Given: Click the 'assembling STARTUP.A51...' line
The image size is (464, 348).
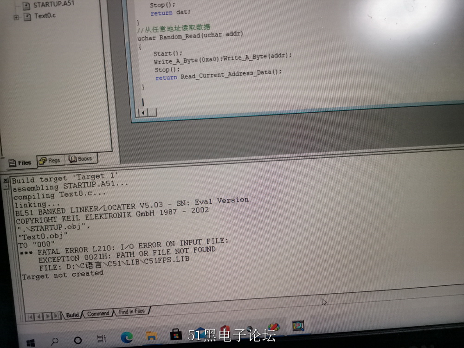Looking at the screenshot, I should click(71, 186).
